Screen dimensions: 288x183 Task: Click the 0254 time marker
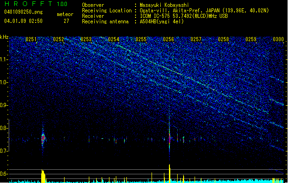point(114,39)
